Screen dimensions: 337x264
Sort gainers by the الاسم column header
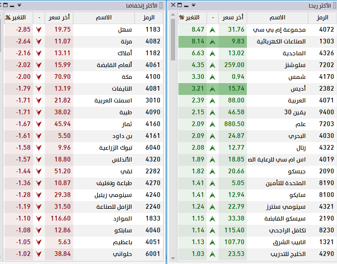[x=278, y=17]
